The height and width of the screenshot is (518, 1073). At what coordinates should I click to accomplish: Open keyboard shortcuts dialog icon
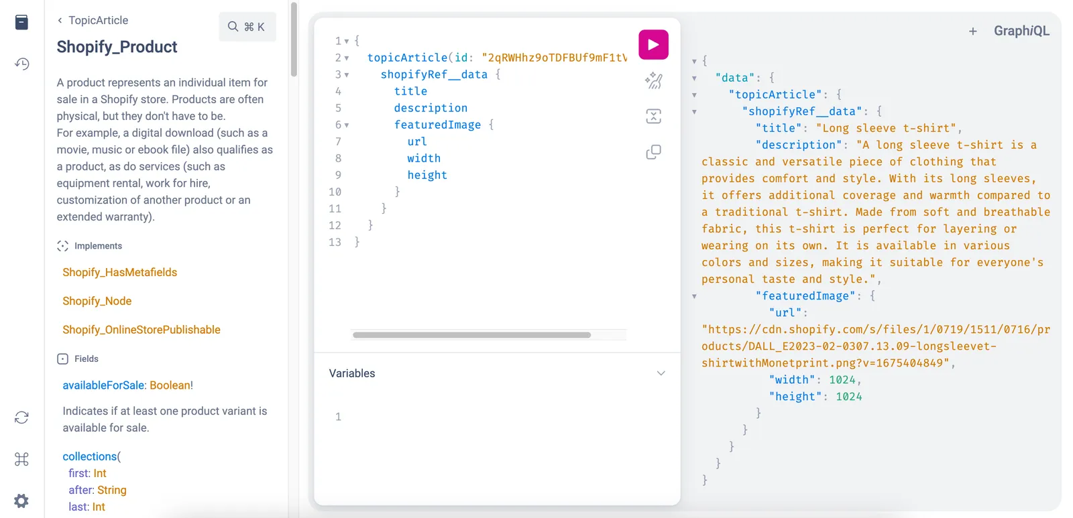point(21,459)
